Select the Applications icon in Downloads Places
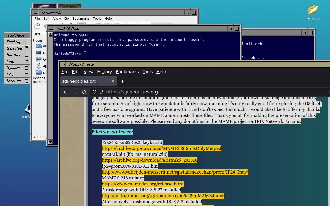The width and height of the screenshot is (330, 206). [39, 66]
